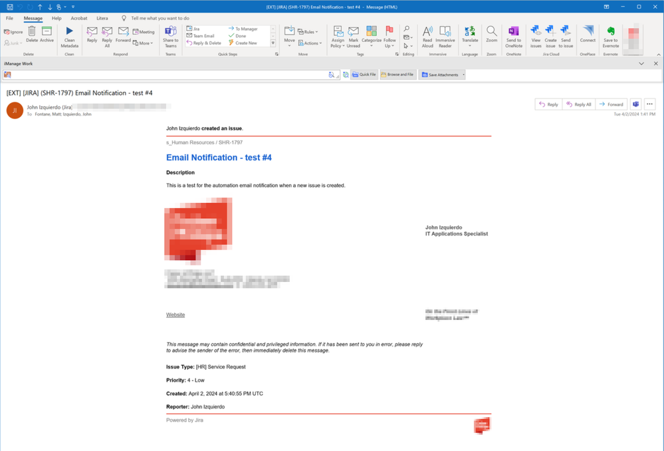Run the To Manager quick step
Screen dimensions: 664x451
coord(243,29)
